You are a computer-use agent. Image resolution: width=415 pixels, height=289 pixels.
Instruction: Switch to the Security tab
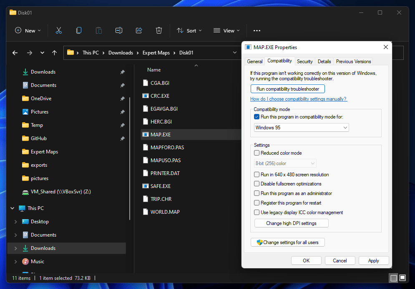click(x=304, y=62)
